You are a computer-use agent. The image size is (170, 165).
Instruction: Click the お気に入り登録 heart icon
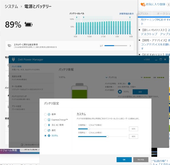143,5
